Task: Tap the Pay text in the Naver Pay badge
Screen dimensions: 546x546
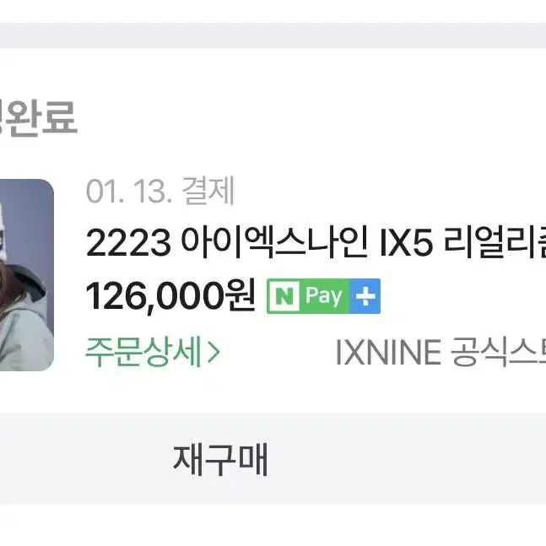Action: pyautogui.click(x=323, y=296)
